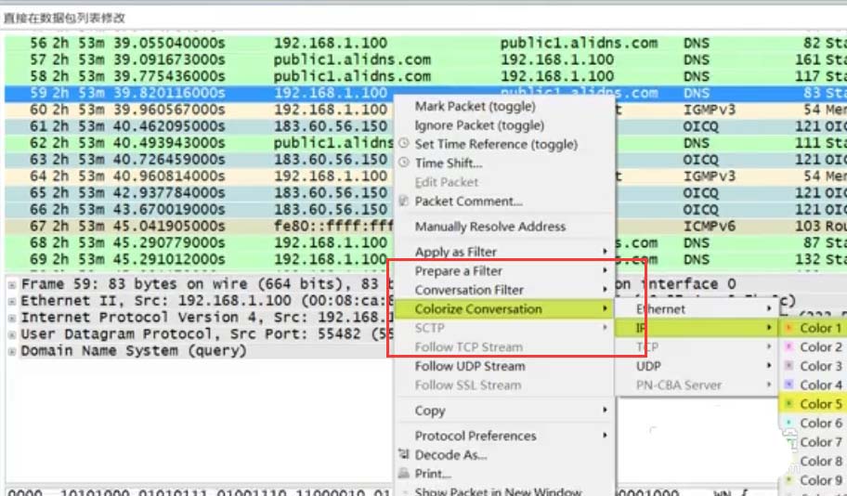Expand the Frame 59 tree node
The image size is (847, 496).
click(x=11, y=284)
